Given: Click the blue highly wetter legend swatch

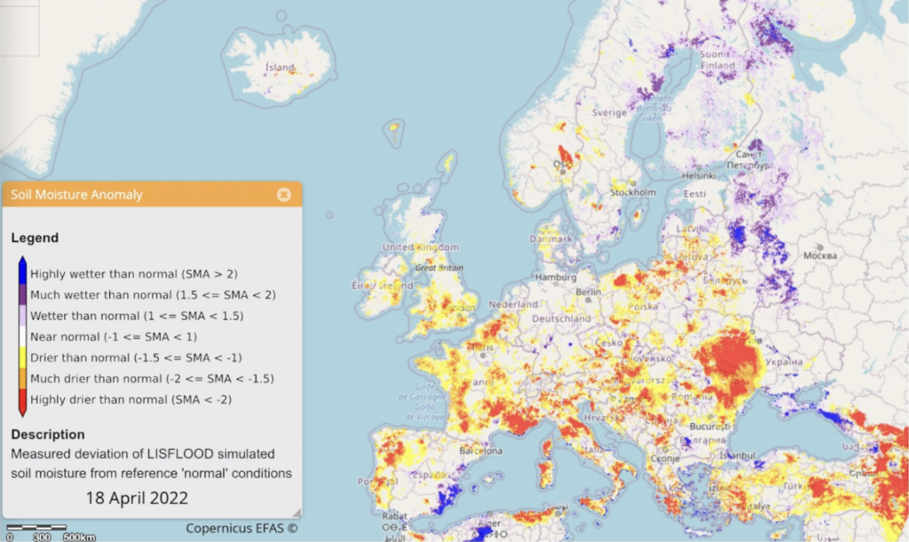Looking at the screenshot, I should pyautogui.click(x=20, y=273).
